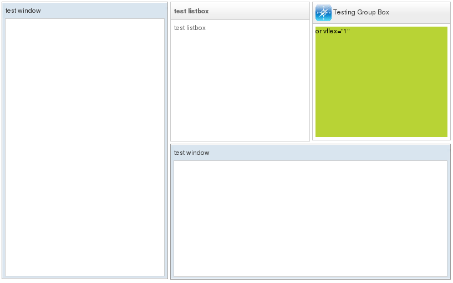Click the 'or vflex="1"' text label
This screenshot has height=283, width=453.
tap(333, 31)
